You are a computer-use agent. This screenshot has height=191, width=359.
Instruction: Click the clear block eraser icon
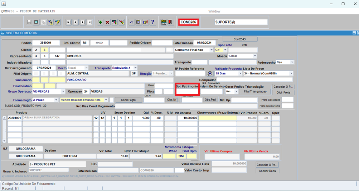(x=114, y=22)
